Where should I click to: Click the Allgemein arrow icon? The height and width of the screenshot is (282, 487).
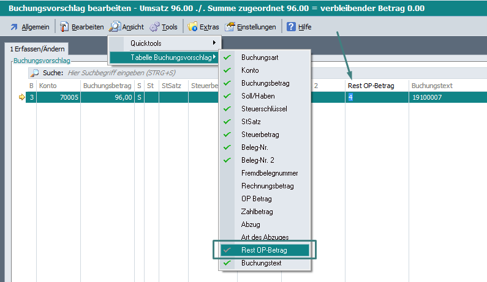[13, 27]
